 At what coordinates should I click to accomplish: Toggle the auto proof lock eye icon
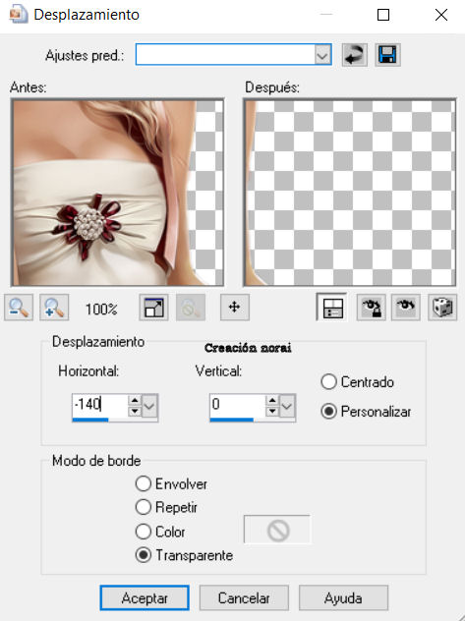point(372,308)
